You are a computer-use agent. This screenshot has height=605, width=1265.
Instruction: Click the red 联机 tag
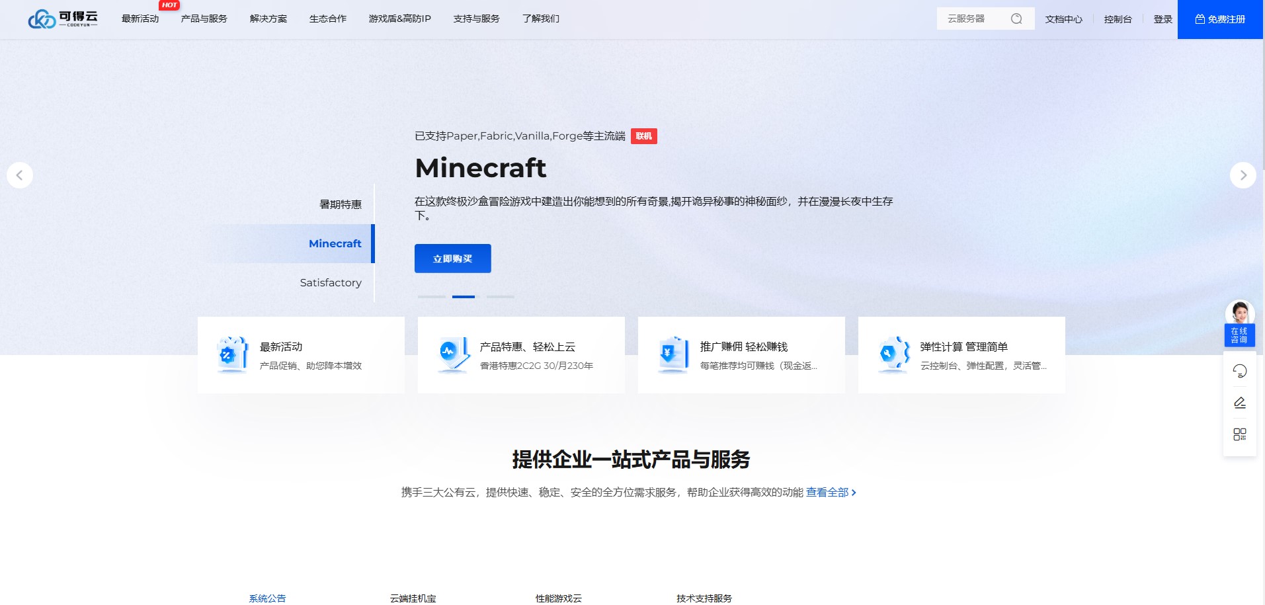point(643,136)
